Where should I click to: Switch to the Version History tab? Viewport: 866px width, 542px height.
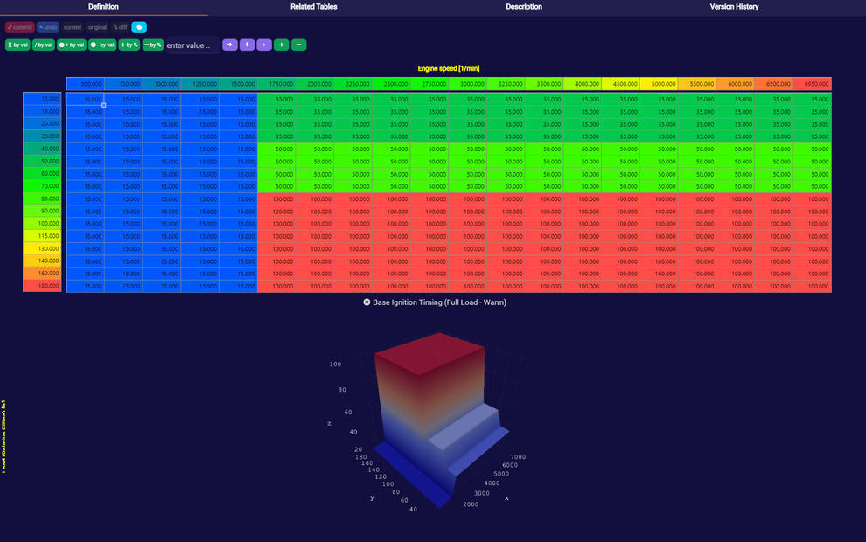tap(734, 7)
